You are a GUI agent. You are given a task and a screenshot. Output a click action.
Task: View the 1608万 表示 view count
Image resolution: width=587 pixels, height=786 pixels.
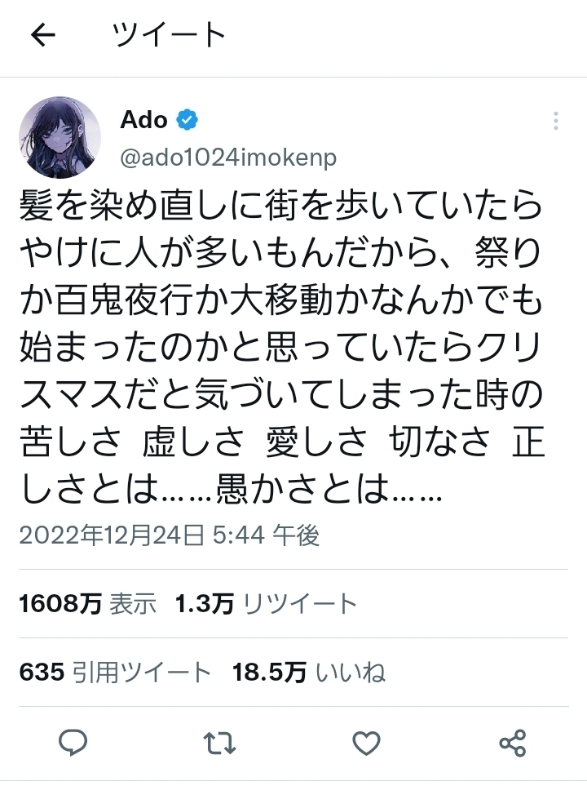click(87, 604)
